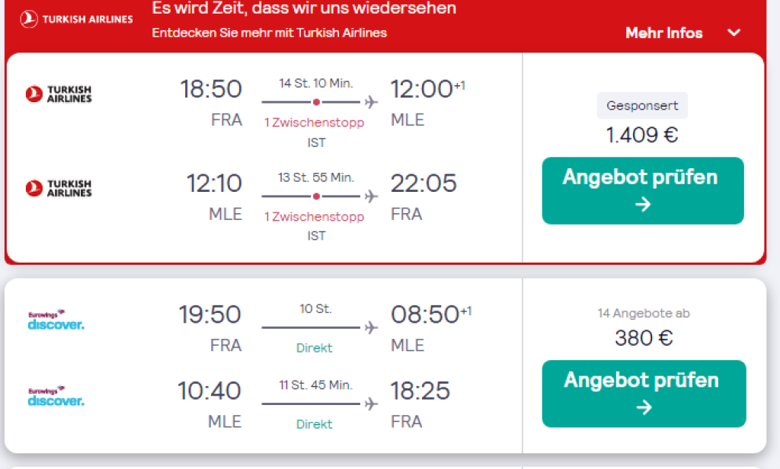Click the 14 Angebote ab text

(644, 314)
